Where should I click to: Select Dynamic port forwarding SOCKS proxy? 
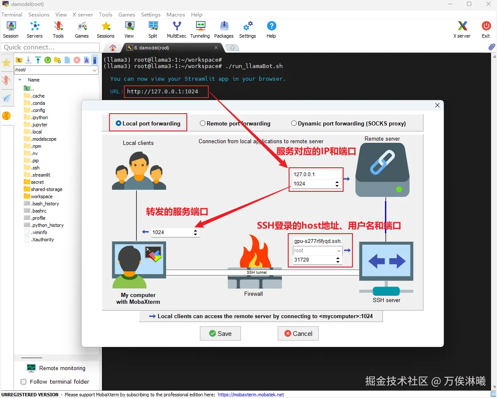[x=294, y=123]
